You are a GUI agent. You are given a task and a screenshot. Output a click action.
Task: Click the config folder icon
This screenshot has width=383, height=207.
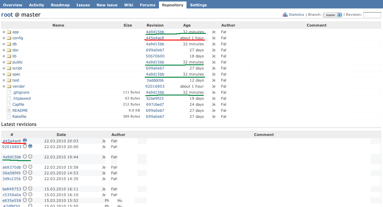click(9, 38)
